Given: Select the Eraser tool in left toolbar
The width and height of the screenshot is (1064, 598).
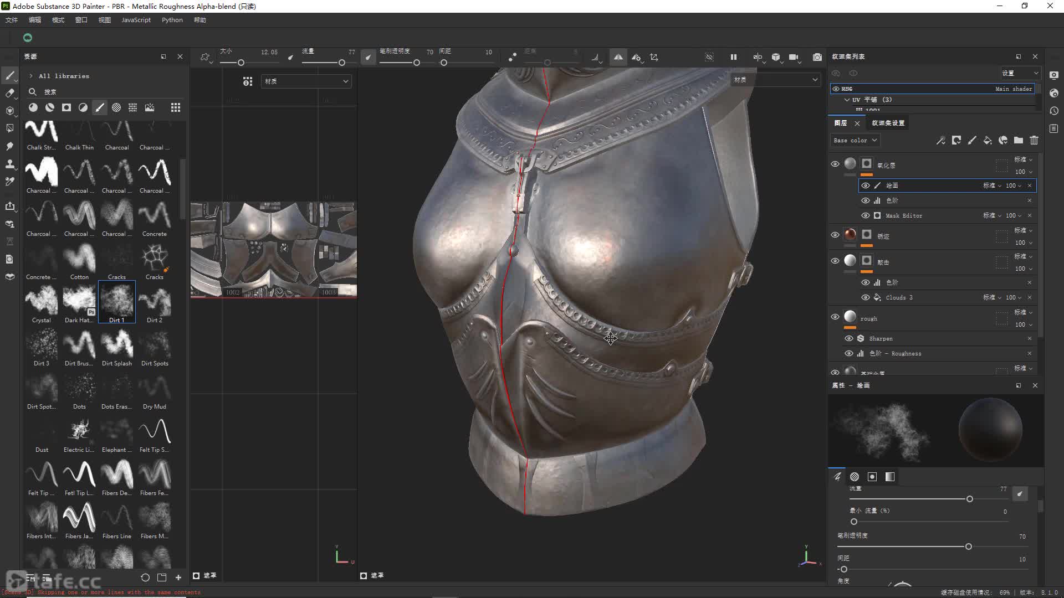Looking at the screenshot, I should [x=10, y=93].
